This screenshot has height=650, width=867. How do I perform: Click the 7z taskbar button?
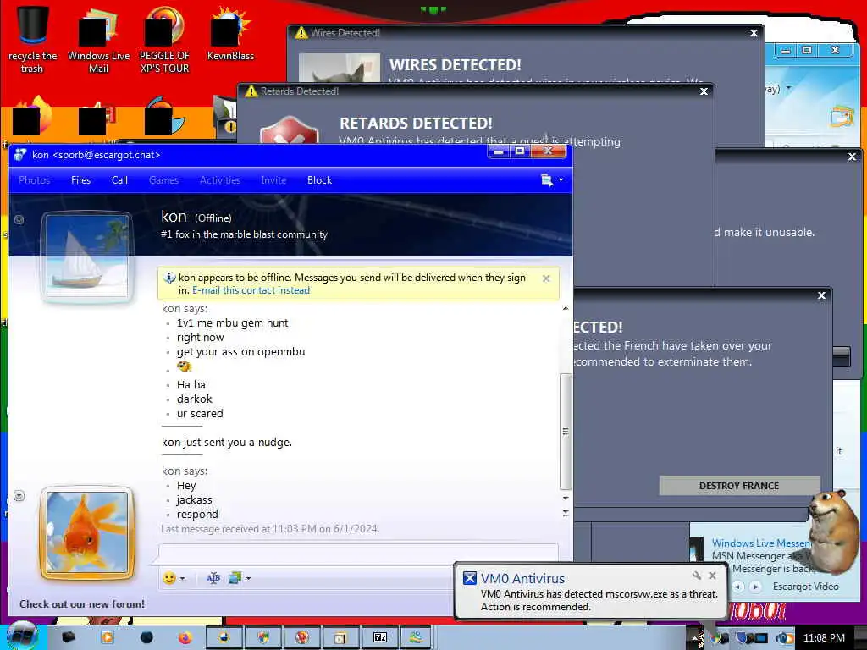click(379, 638)
